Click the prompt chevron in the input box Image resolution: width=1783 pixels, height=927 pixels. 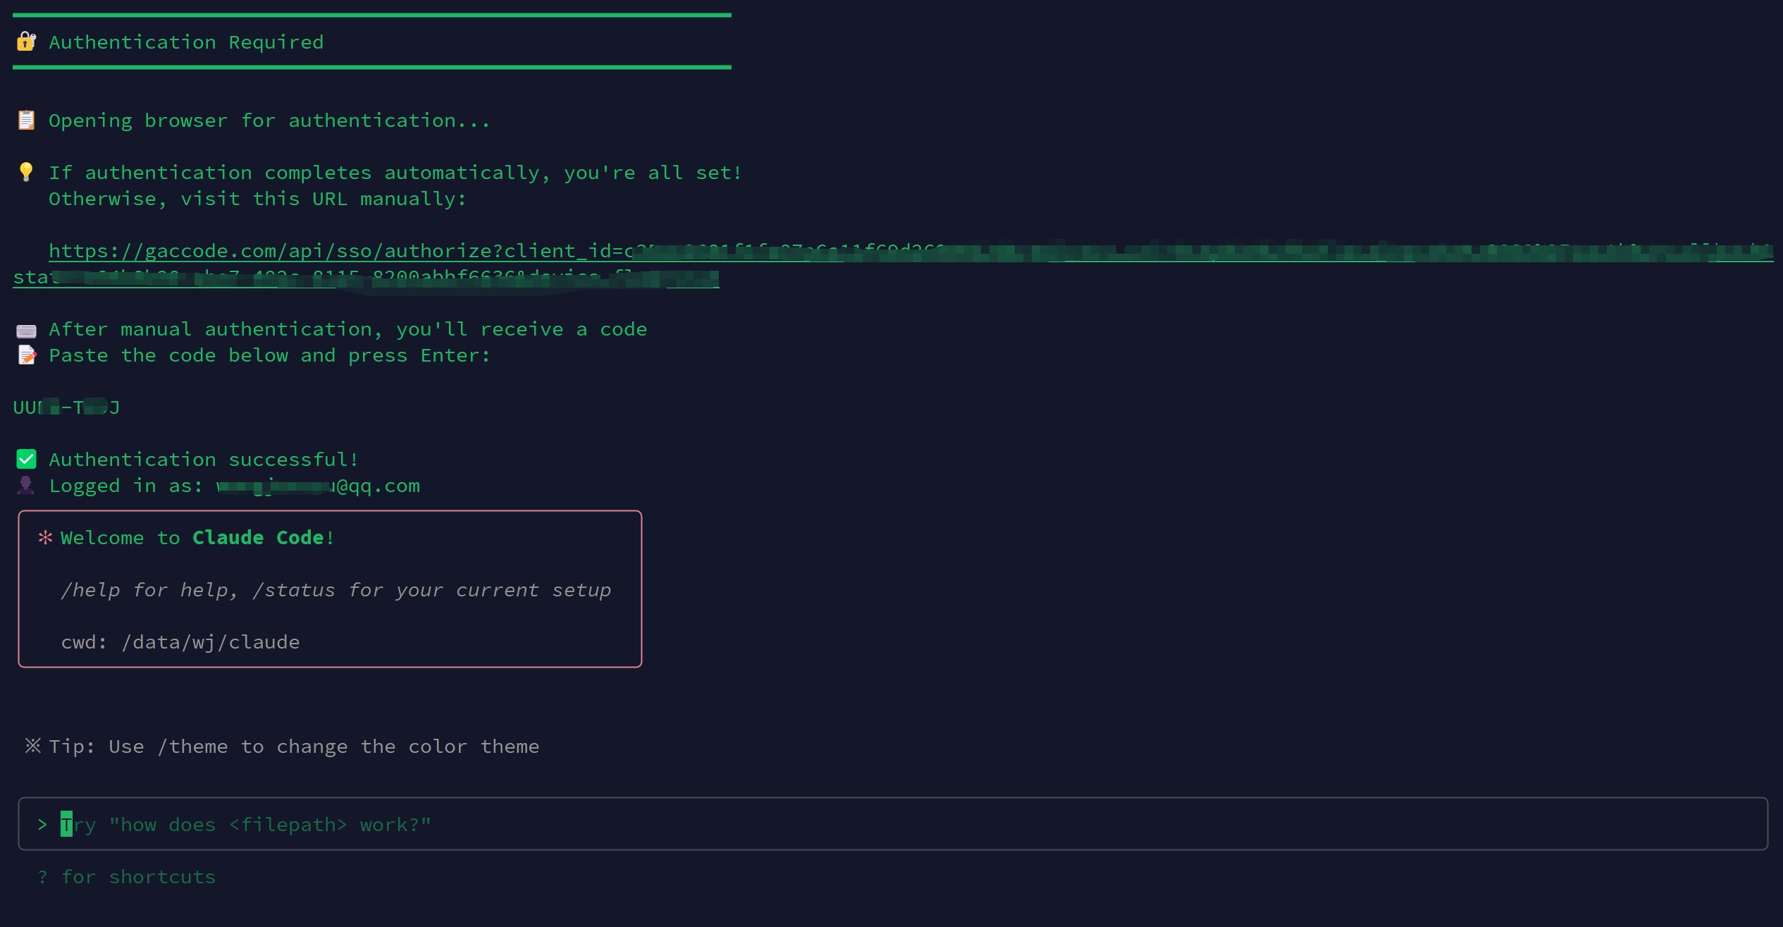tap(42, 824)
